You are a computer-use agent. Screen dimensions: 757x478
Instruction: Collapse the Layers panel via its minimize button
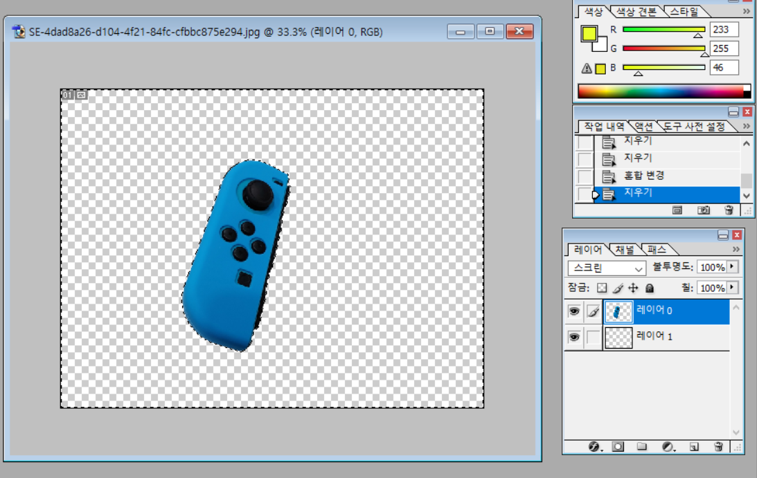point(723,235)
